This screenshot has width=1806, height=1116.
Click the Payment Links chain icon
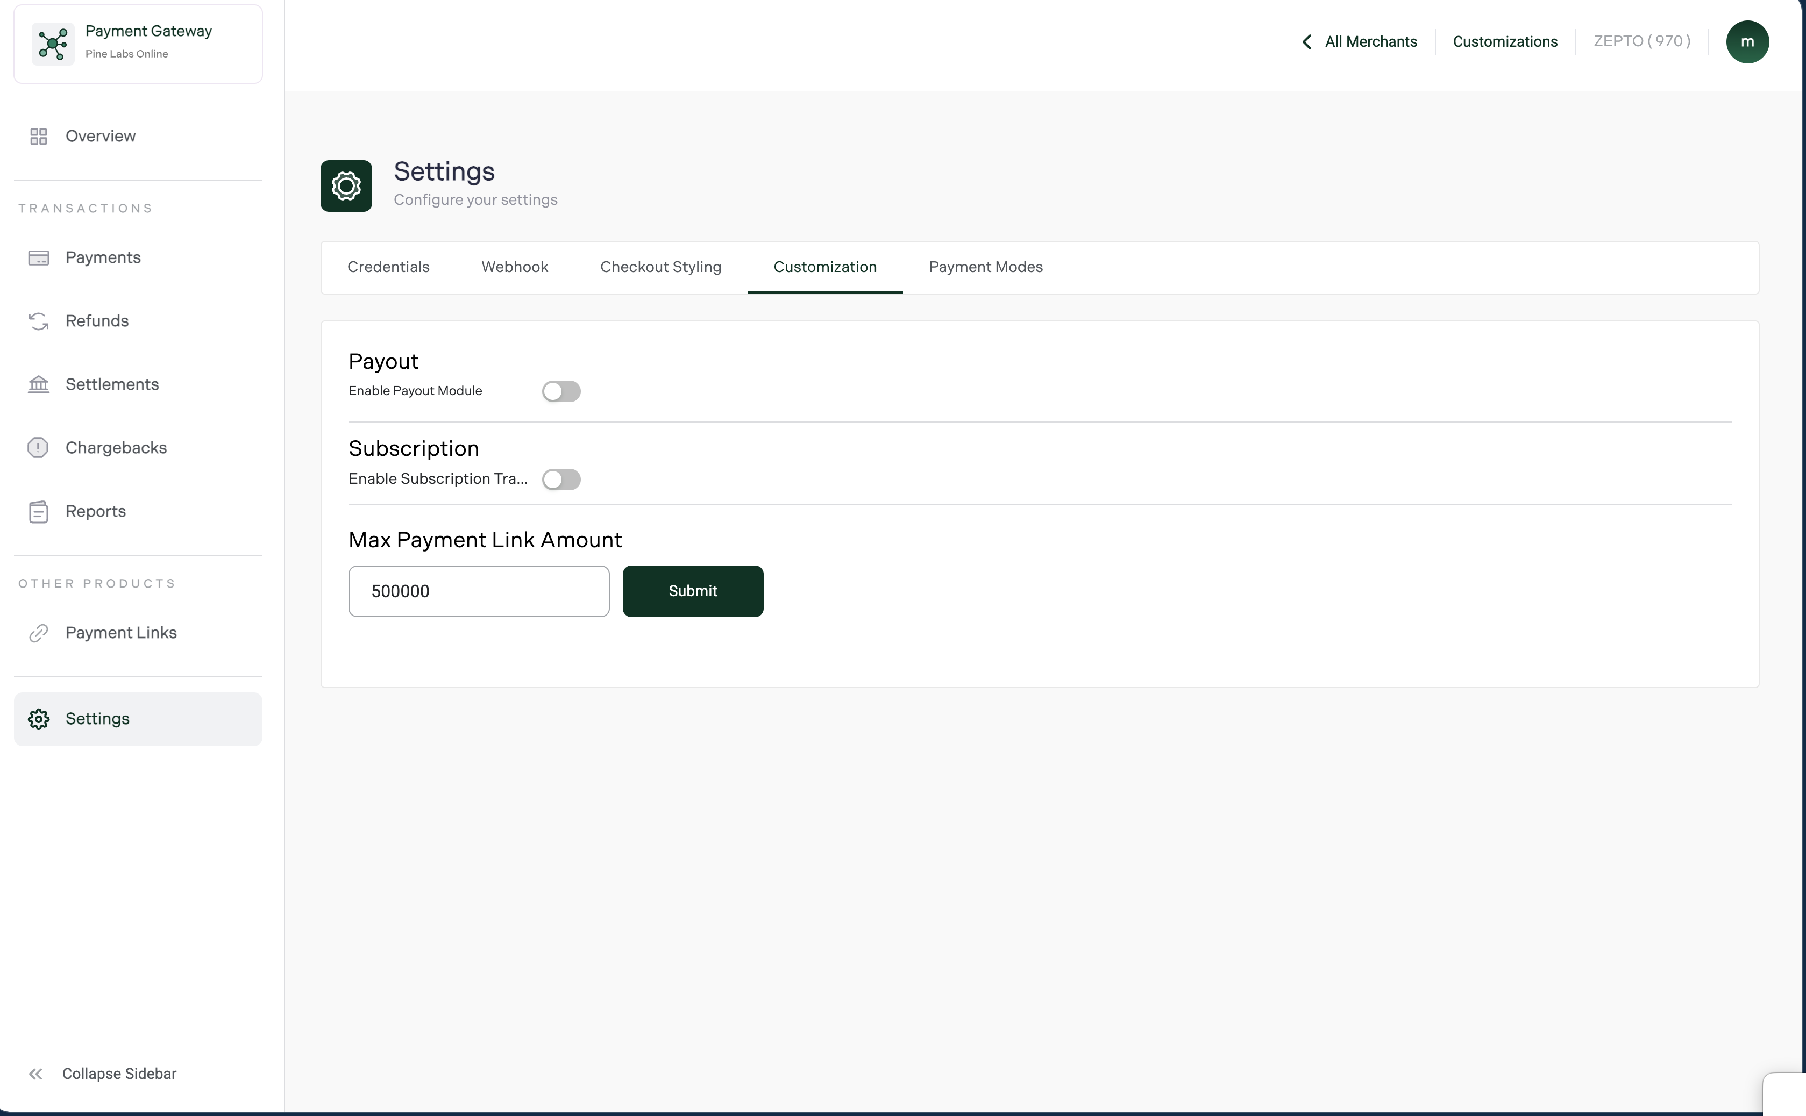(38, 633)
